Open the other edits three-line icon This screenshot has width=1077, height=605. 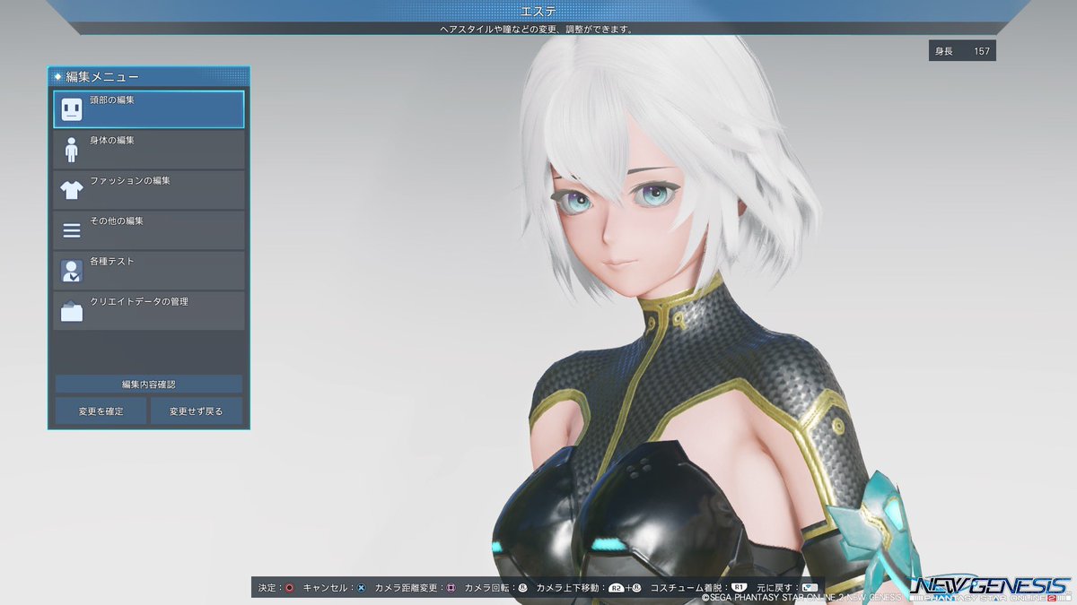72,230
